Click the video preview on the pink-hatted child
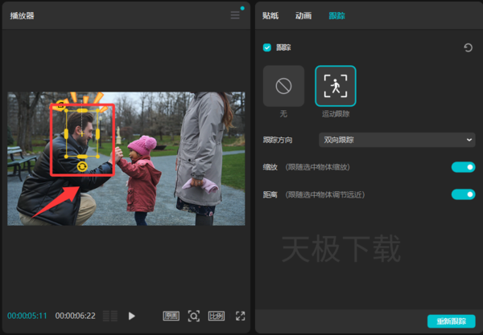This screenshot has height=335, width=483. point(142,178)
